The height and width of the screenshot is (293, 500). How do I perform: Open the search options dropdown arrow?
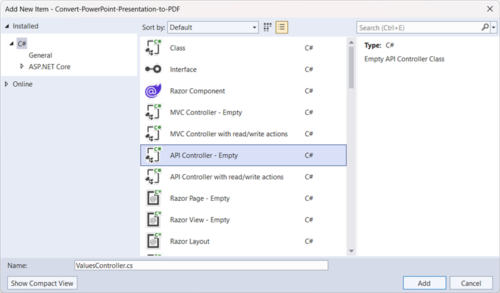(x=493, y=27)
